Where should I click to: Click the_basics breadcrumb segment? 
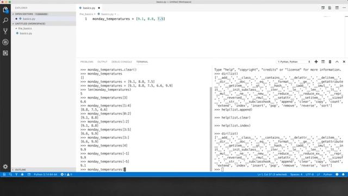point(86,14)
